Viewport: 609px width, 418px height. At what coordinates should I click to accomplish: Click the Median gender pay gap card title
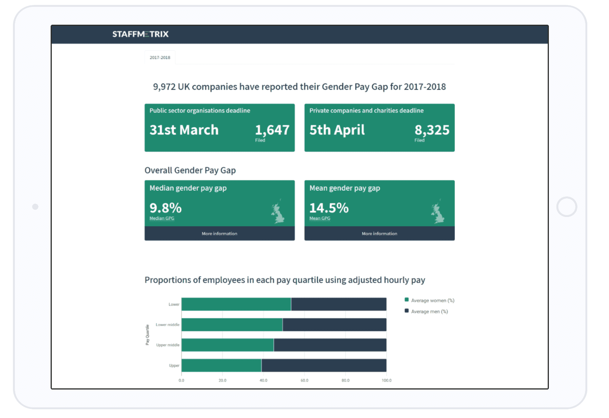tap(188, 188)
